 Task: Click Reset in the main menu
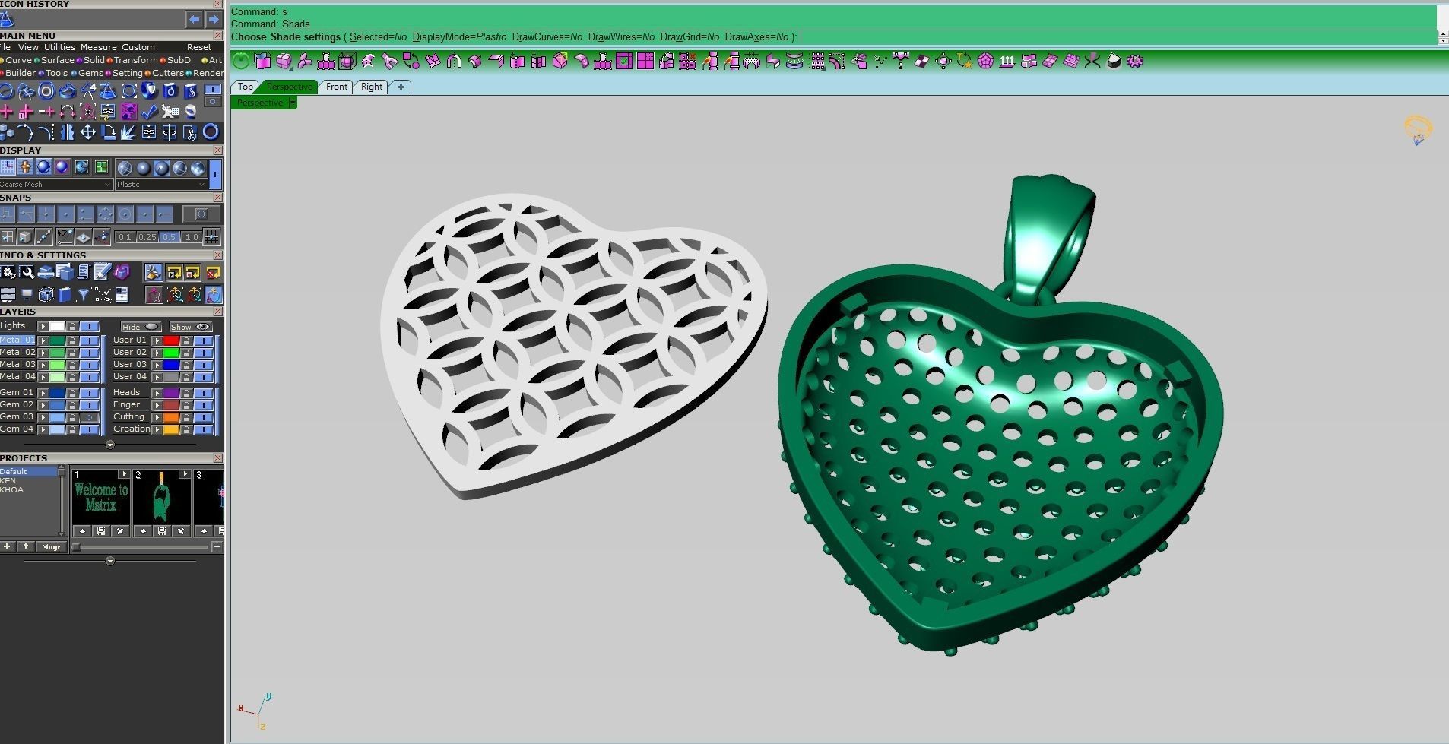coord(199,47)
